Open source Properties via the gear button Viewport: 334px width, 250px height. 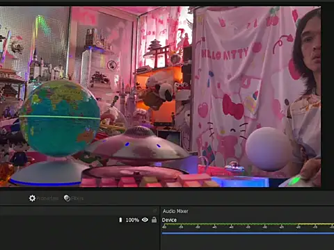click(43, 199)
